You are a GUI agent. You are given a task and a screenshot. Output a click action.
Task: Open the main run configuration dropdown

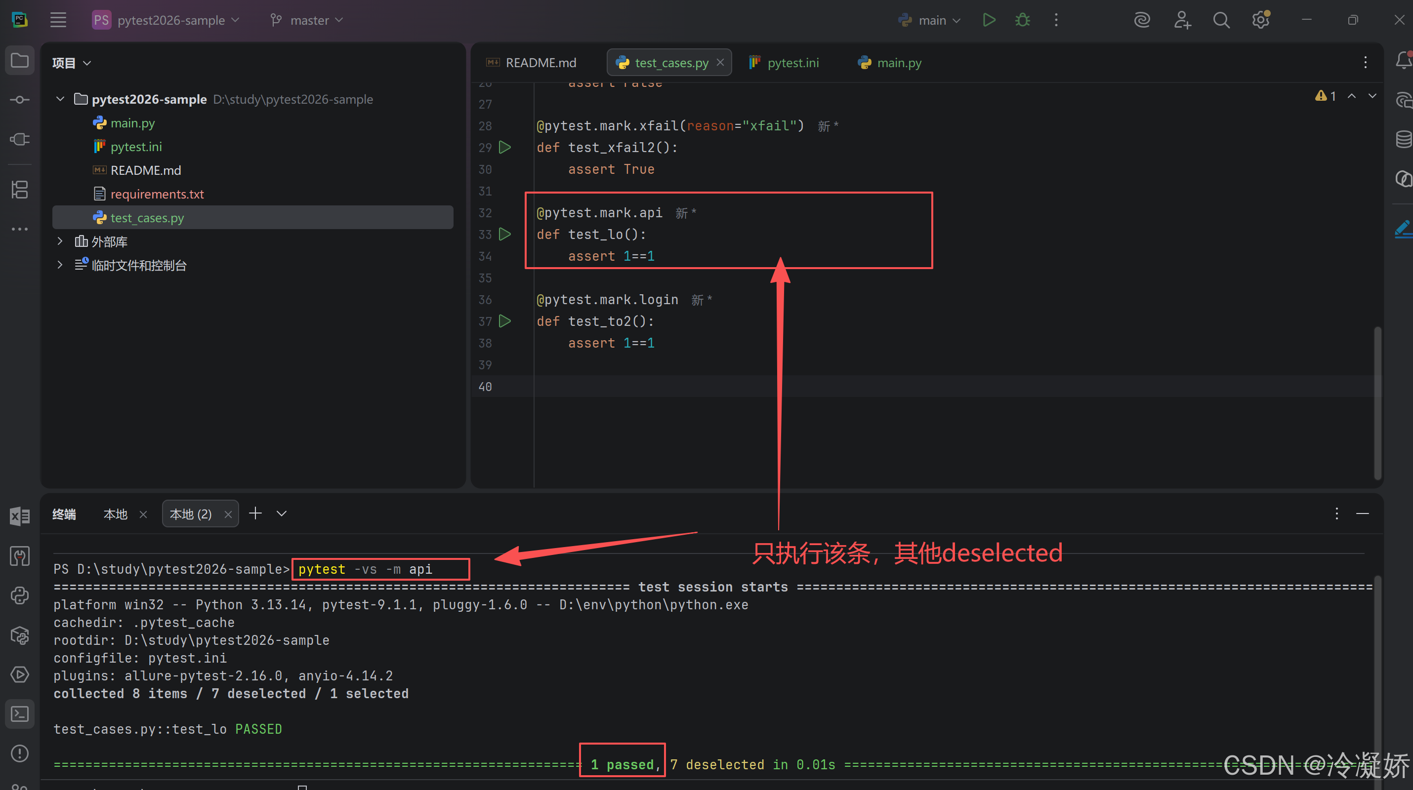pos(930,20)
